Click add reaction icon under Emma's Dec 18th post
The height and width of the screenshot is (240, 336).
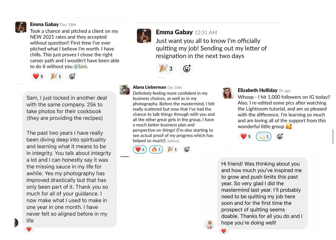[x=72, y=76]
